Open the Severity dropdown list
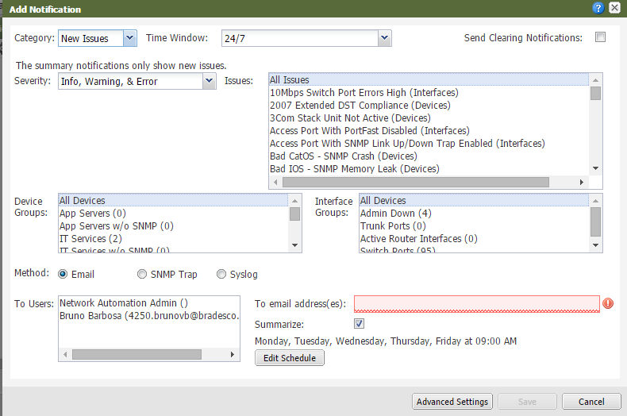Viewport: 627px width, 416px height. point(209,81)
